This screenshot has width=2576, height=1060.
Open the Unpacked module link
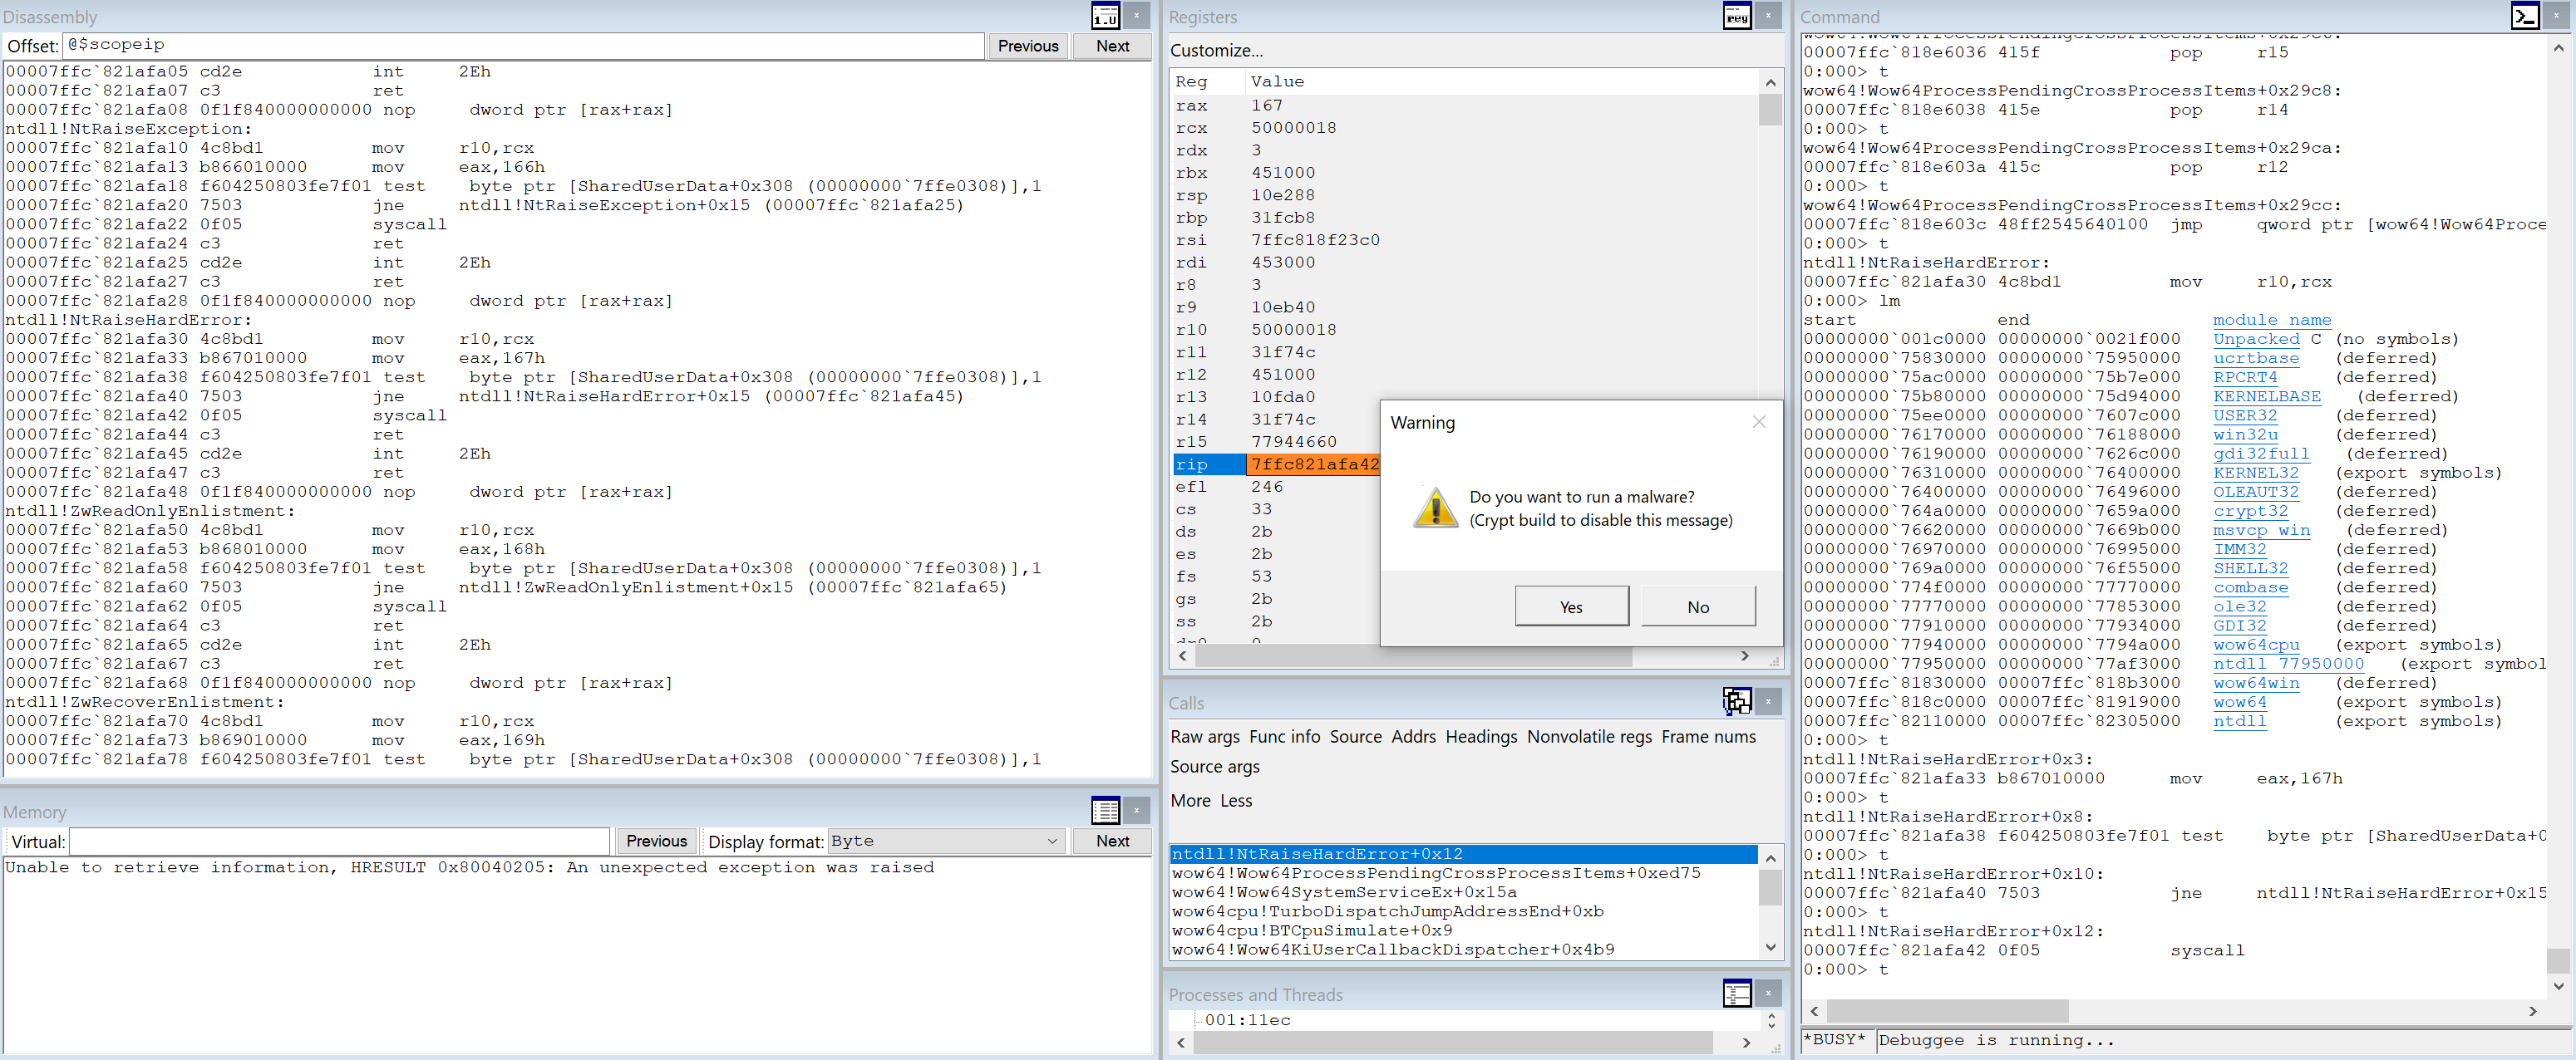(x=2255, y=339)
